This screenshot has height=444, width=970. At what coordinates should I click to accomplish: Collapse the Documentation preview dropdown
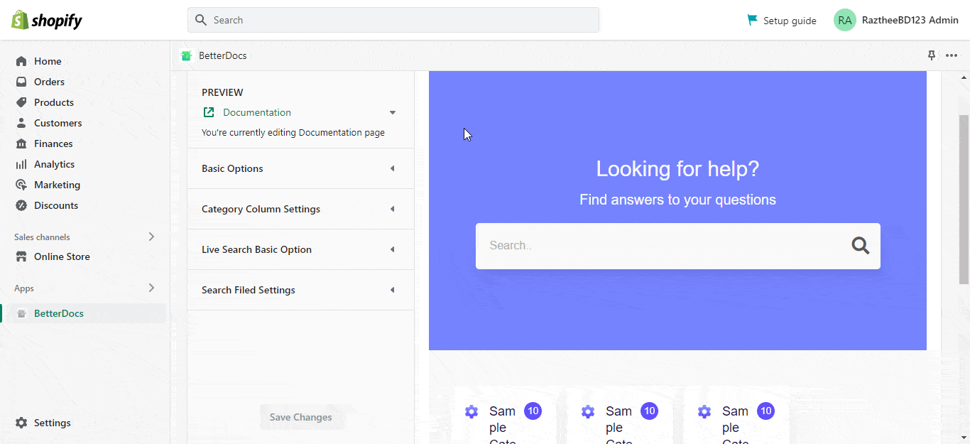[x=393, y=112]
